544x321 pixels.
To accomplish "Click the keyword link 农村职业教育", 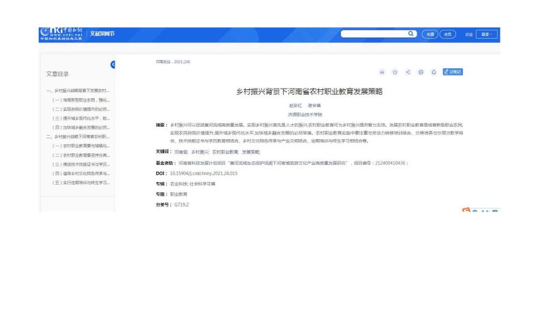I will click(x=225, y=151).
